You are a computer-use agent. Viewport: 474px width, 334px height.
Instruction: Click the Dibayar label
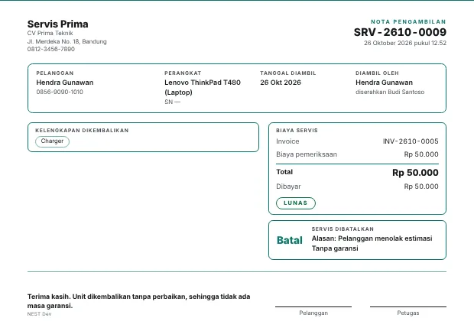point(288,186)
